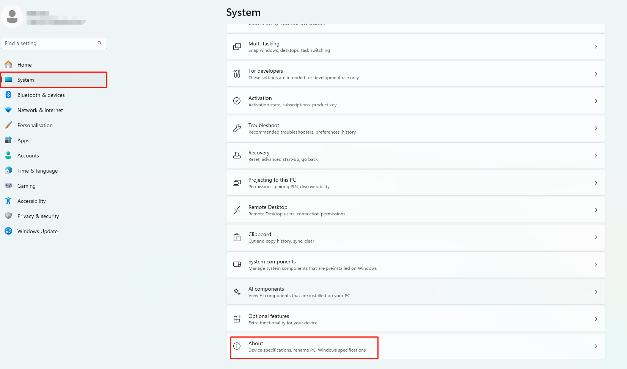Open Apps settings section
The image size is (627, 369).
[54, 140]
